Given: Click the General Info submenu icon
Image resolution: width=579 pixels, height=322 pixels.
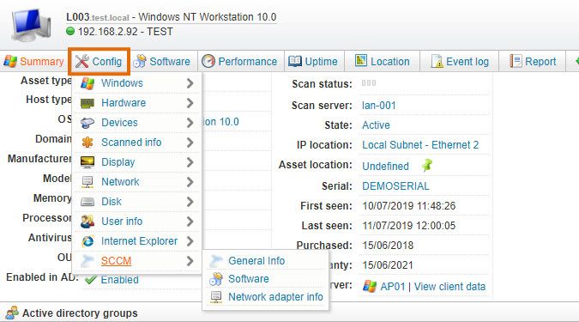Looking at the screenshot, I should 216,261.
